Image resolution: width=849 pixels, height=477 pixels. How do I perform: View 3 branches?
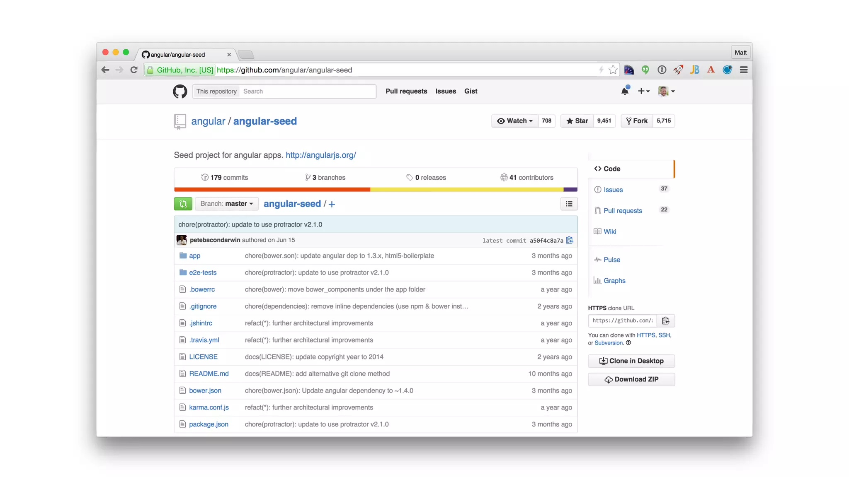(x=325, y=178)
